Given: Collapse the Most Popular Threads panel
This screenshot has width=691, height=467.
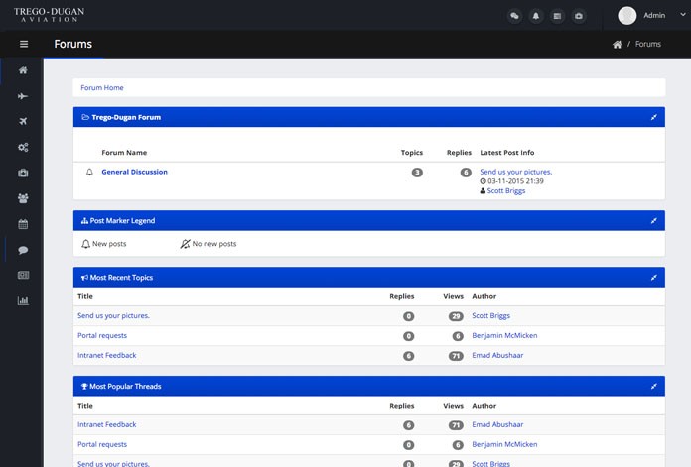Looking at the screenshot, I should point(653,387).
